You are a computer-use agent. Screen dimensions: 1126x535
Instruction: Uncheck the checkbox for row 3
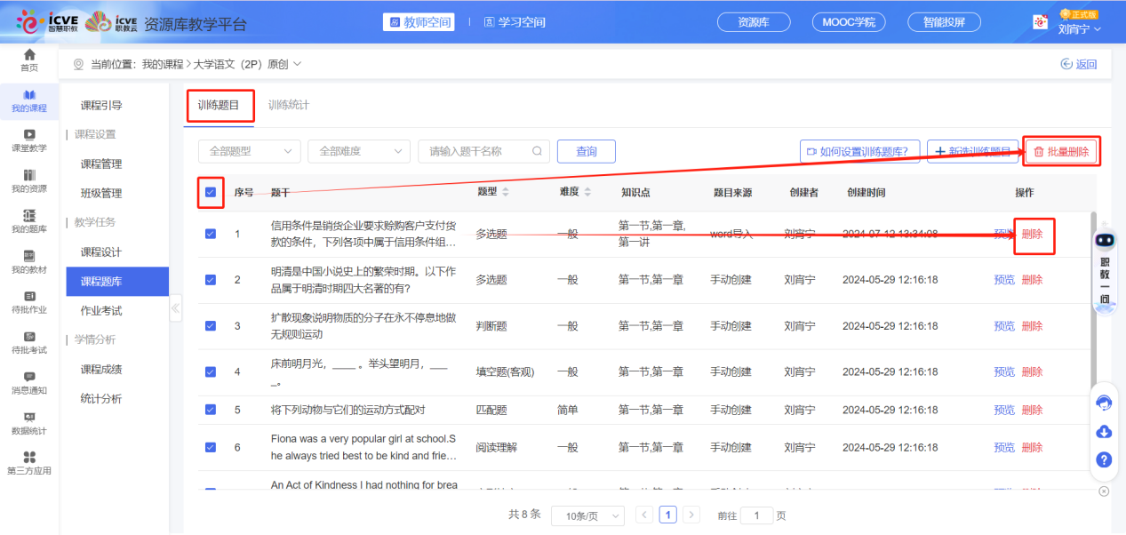pyautogui.click(x=211, y=326)
